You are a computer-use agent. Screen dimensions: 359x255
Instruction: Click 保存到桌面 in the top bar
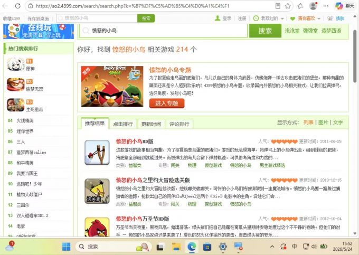pyautogui.click(x=38, y=18)
